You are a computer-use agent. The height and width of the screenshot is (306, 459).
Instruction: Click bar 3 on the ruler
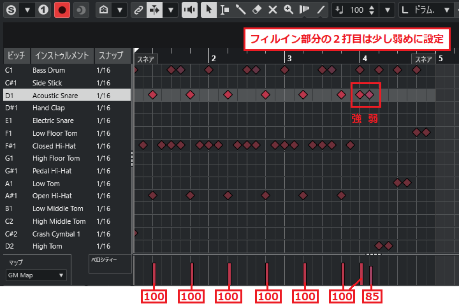289,58
